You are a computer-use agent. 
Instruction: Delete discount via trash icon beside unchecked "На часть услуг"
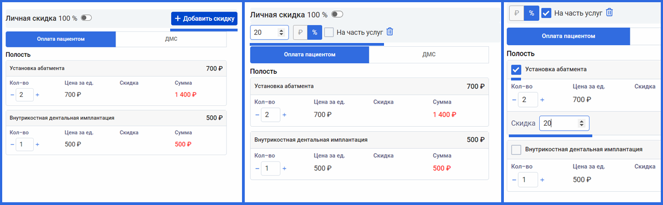[x=390, y=32]
